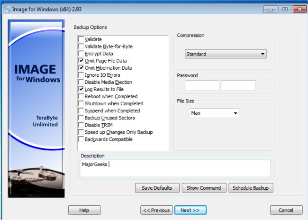Uncheck Omit Page File Data

point(81,61)
